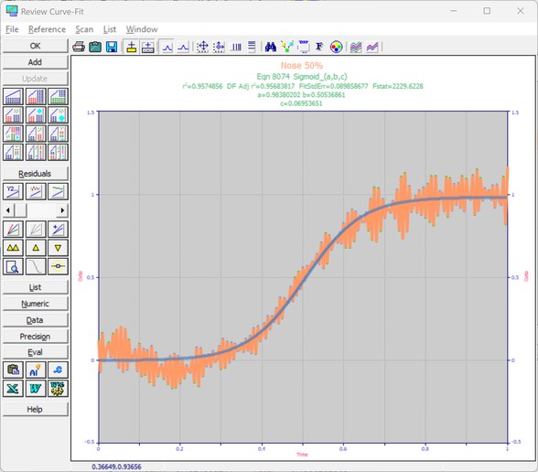
Task: Toggle the gray plus-box toolbar button
Action: tap(148, 47)
